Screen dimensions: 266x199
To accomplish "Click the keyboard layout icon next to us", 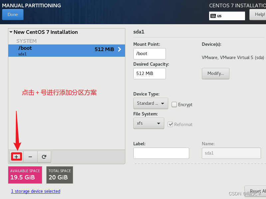I will [213, 16].
